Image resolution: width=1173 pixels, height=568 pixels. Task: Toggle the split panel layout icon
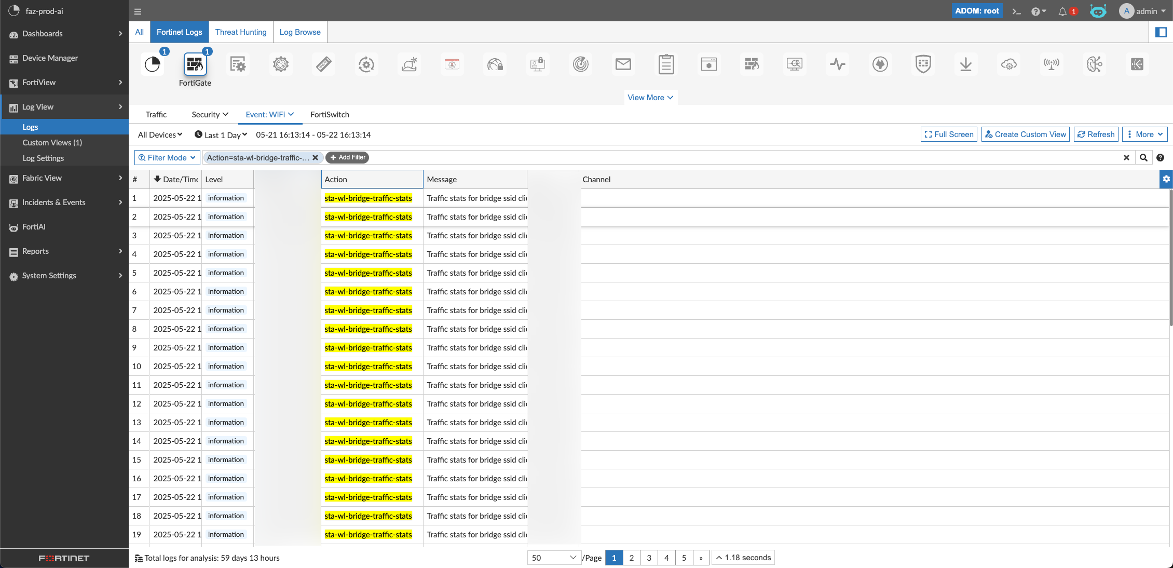[x=1161, y=32]
